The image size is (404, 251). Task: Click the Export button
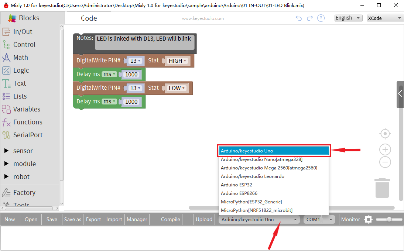tap(93, 219)
